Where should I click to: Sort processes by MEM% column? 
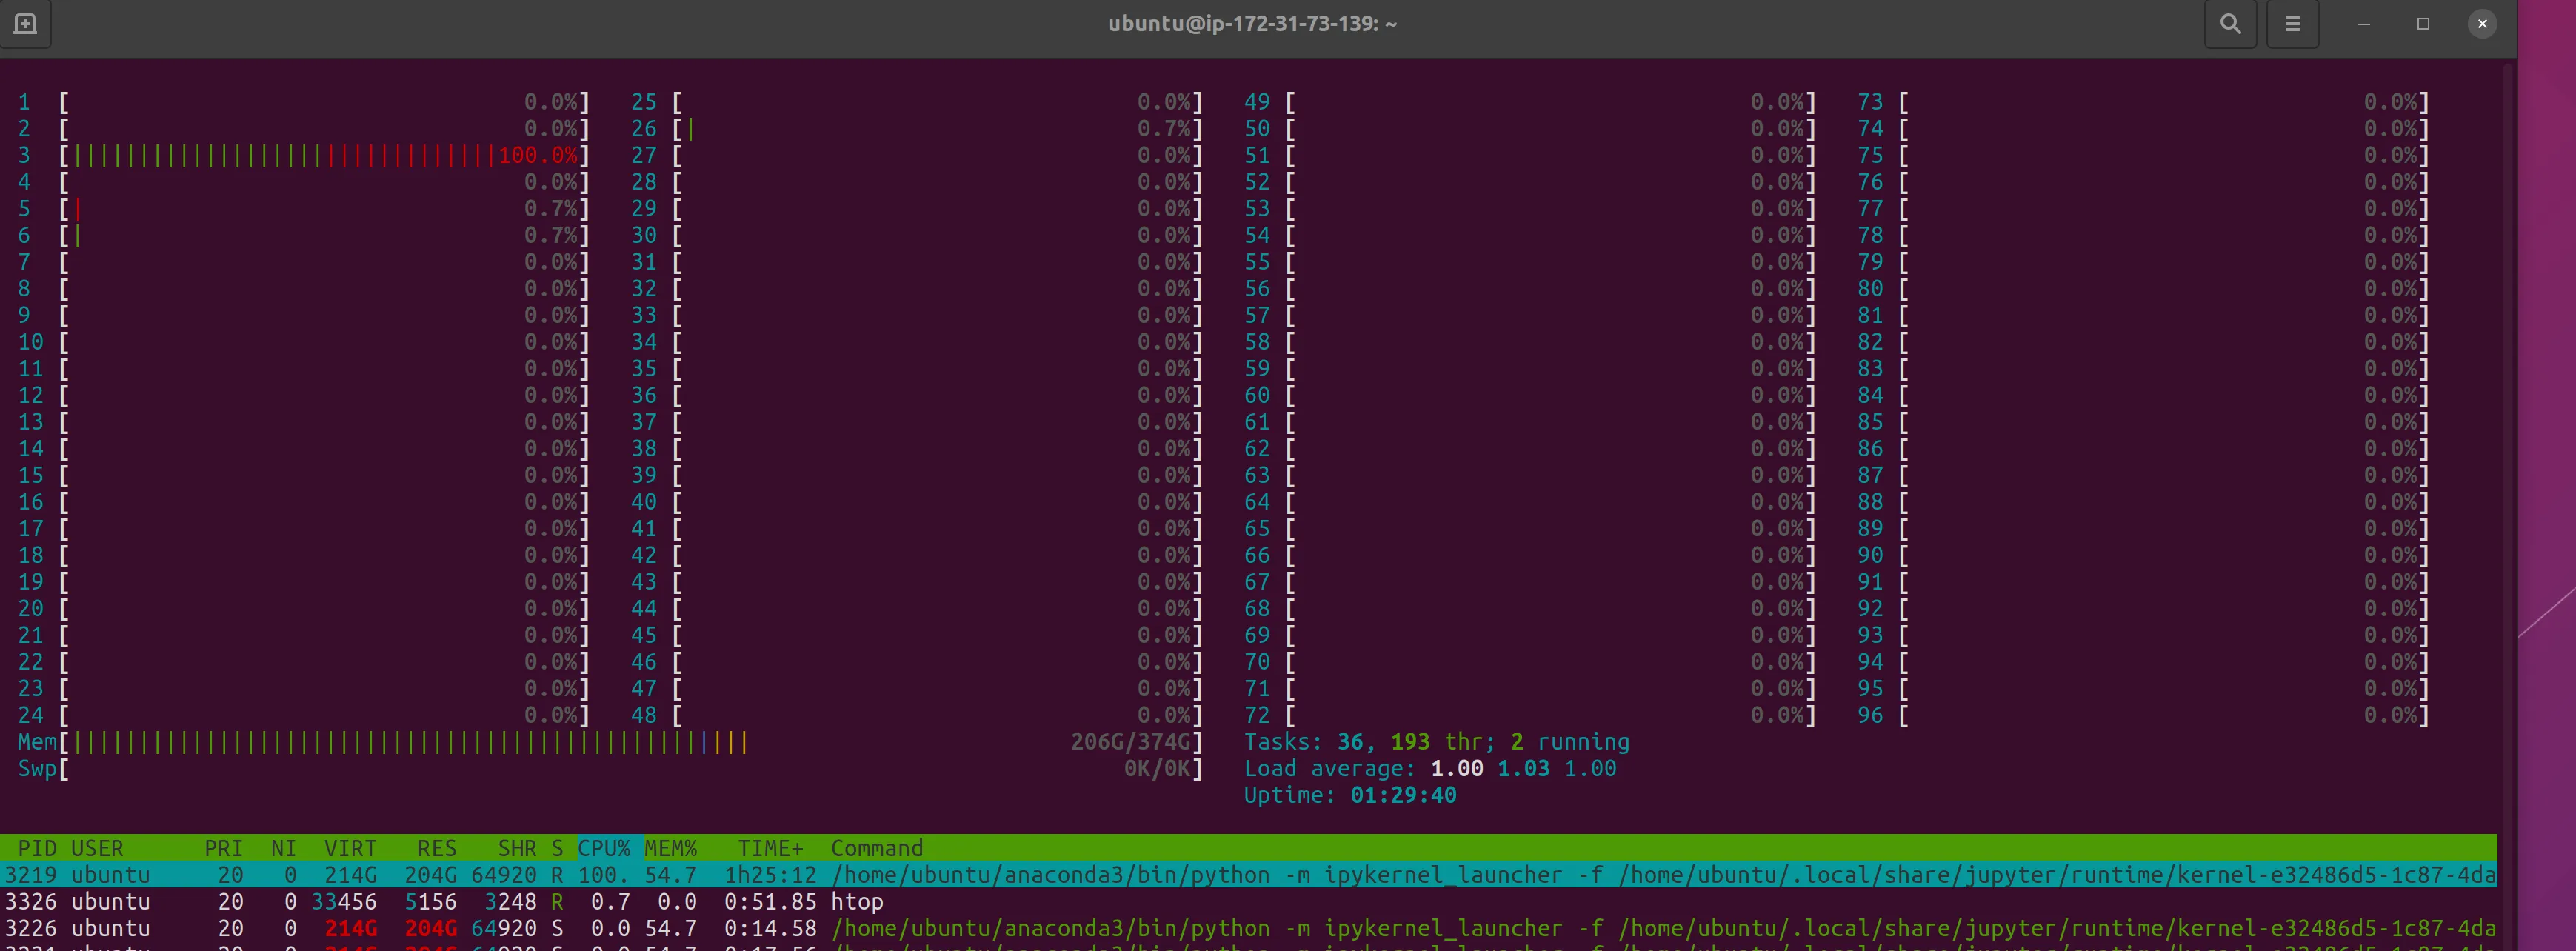(670, 848)
